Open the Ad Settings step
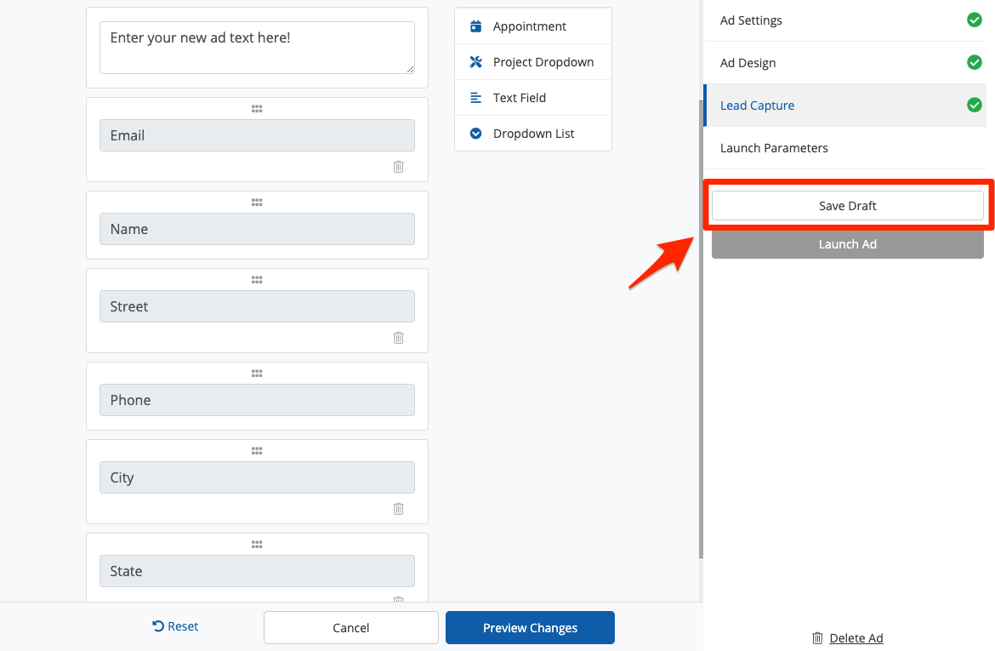The height and width of the screenshot is (651, 995). pos(752,20)
